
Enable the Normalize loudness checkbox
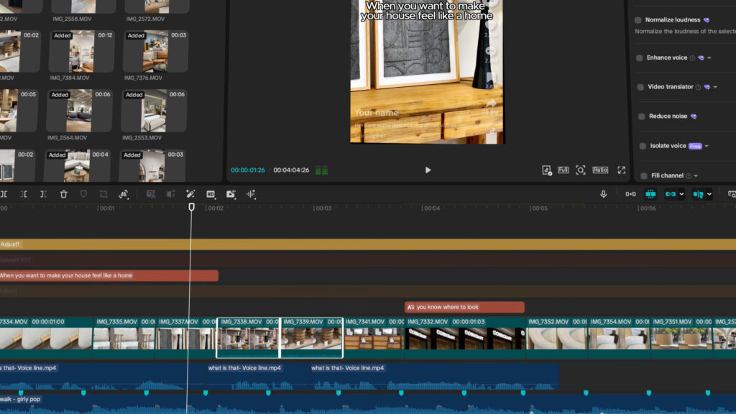[x=638, y=20]
